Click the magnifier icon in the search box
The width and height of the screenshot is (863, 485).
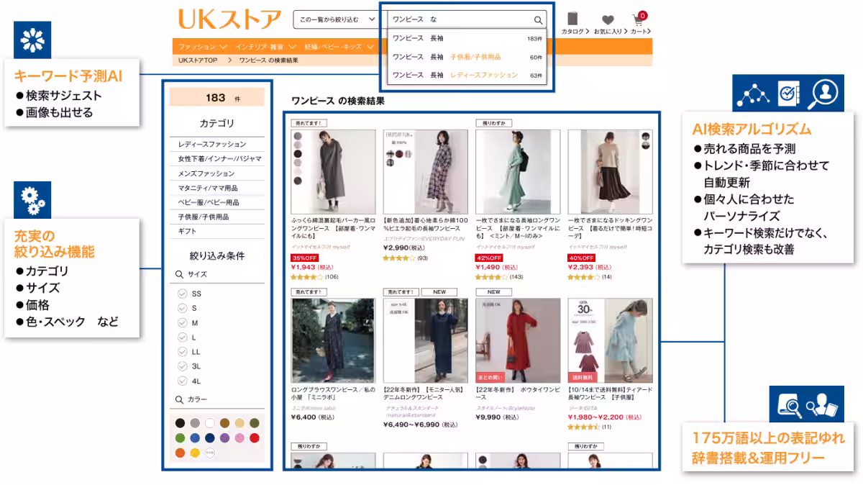coord(538,20)
